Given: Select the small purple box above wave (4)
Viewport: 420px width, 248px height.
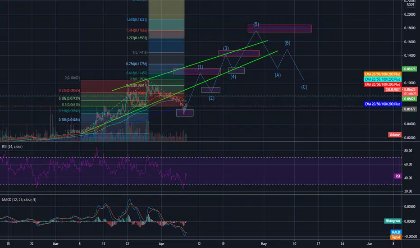Looking at the screenshot, I should pyautogui.click(x=236, y=71).
